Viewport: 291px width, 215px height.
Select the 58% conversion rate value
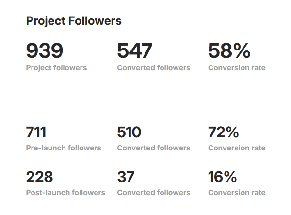pos(229,50)
